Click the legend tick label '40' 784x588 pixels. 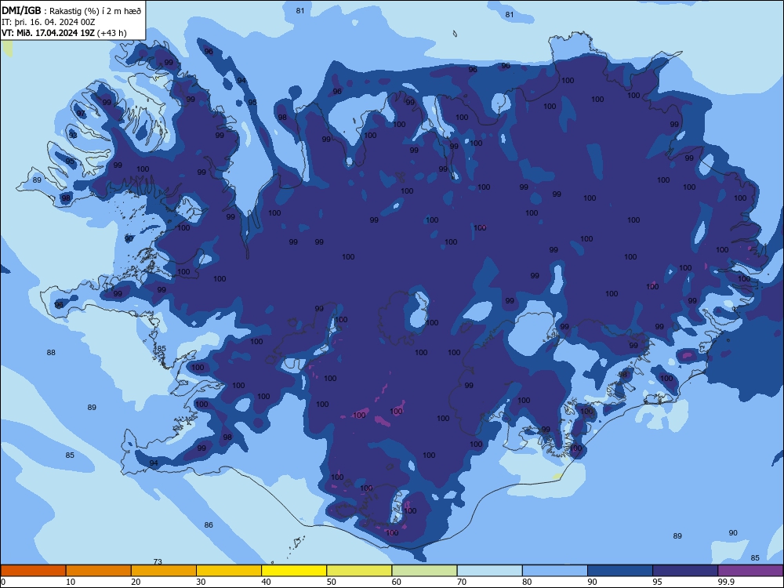[x=266, y=582]
